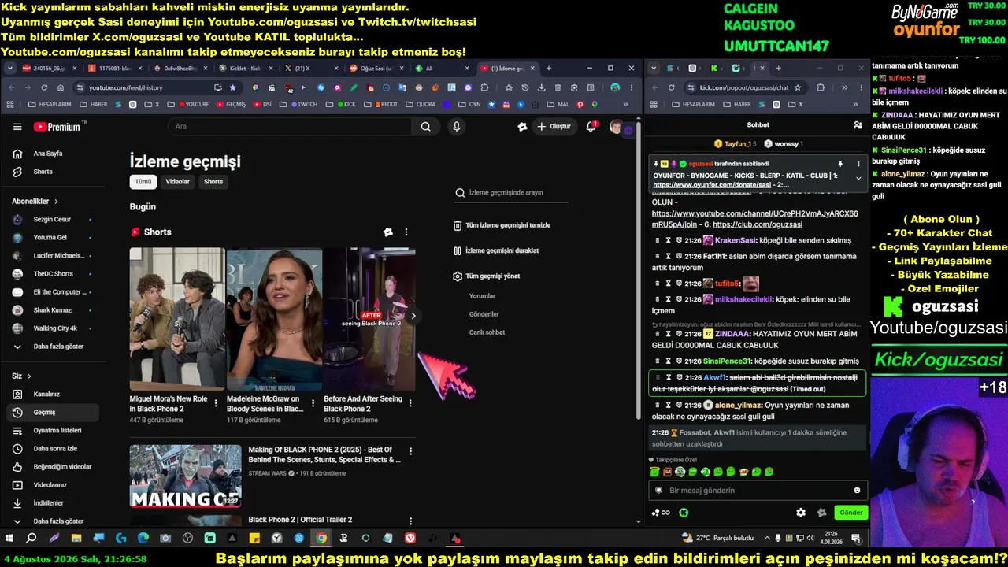Open the Sezgin Cesur subscription
Viewport: 1008px width, 567px height.
tap(52, 219)
